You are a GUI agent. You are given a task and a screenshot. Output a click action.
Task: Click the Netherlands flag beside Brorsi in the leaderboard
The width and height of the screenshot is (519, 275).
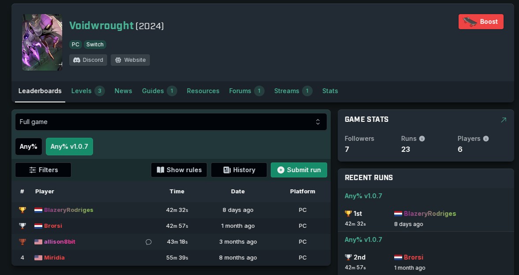pos(38,226)
